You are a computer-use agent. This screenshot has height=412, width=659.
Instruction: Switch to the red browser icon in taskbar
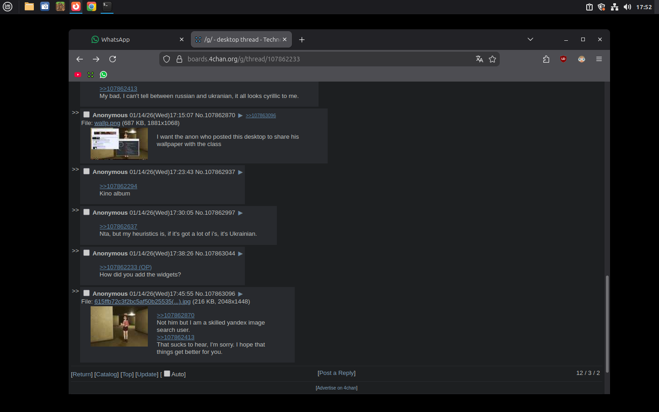[76, 7]
